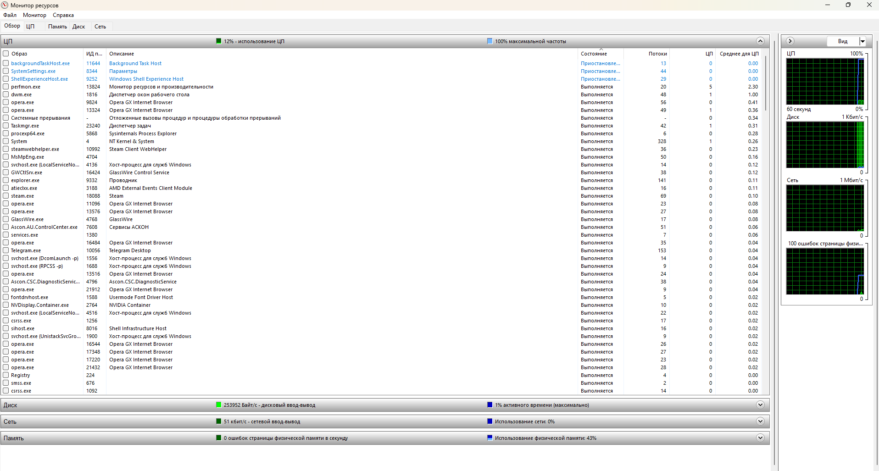Click the CPU usage graph thumbnail
The image size is (879, 471).
tap(825, 82)
